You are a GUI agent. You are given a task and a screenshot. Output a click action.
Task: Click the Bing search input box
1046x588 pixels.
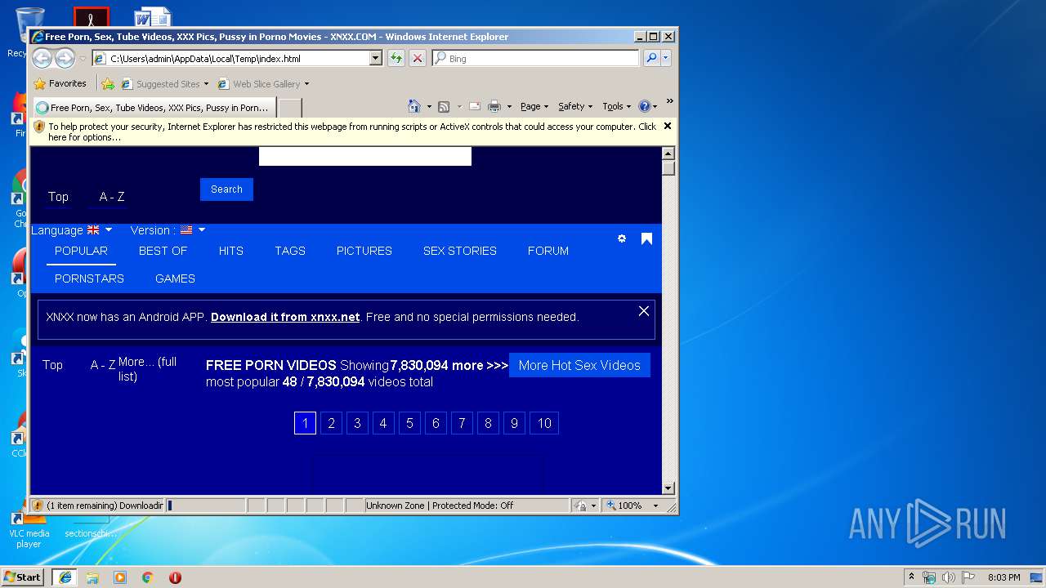537,58
